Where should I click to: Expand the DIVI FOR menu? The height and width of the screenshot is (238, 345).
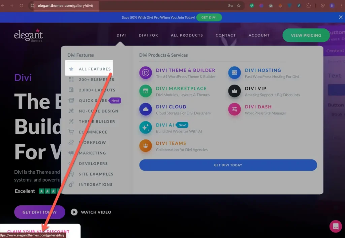pyautogui.click(x=148, y=35)
